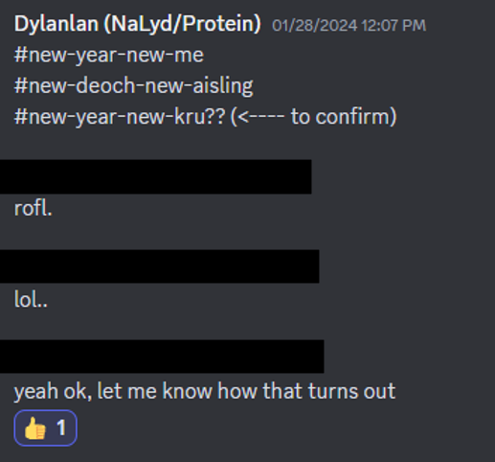This screenshot has width=495, height=462.
Task: Click the 12:07 PM time text
Action: pos(394,26)
